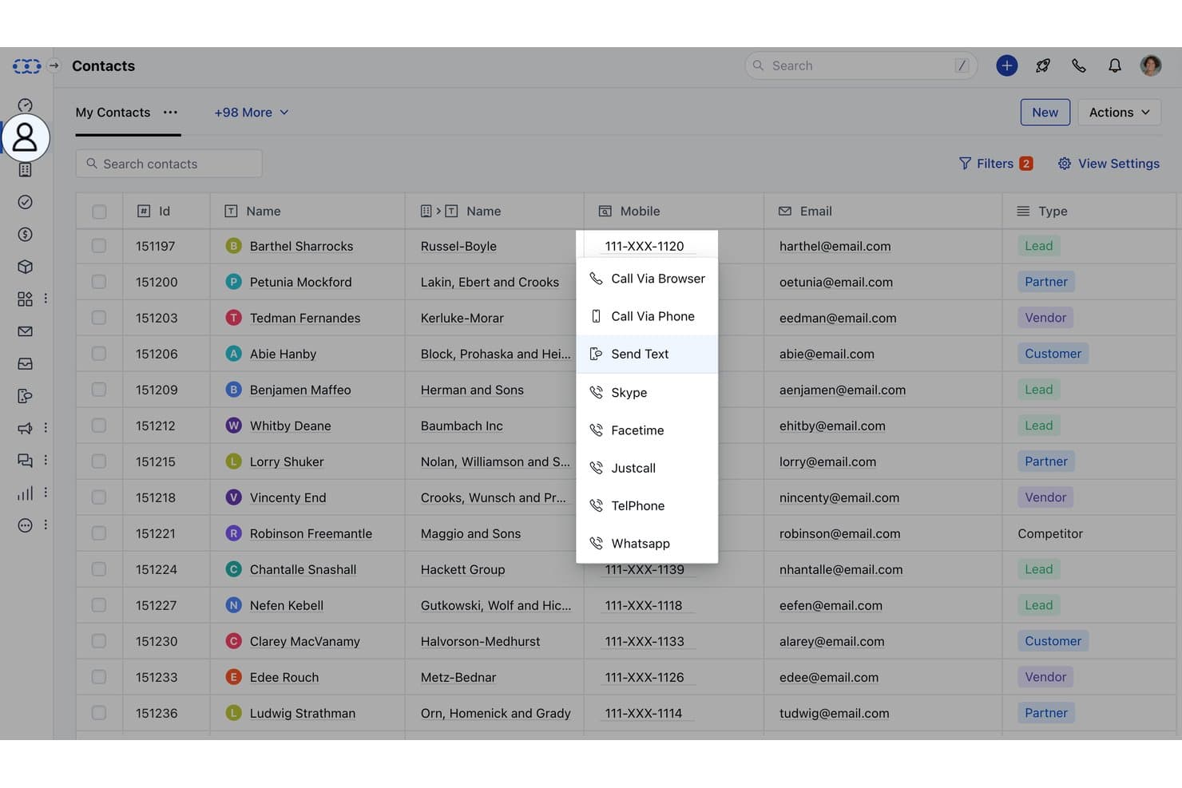
Task: Click the rocket icon in the top bar
Action: pyautogui.click(x=1042, y=65)
